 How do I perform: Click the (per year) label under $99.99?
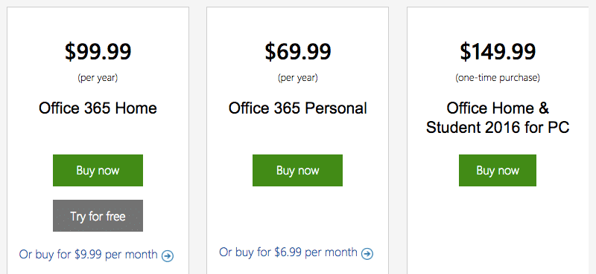click(x=98, y=78)
